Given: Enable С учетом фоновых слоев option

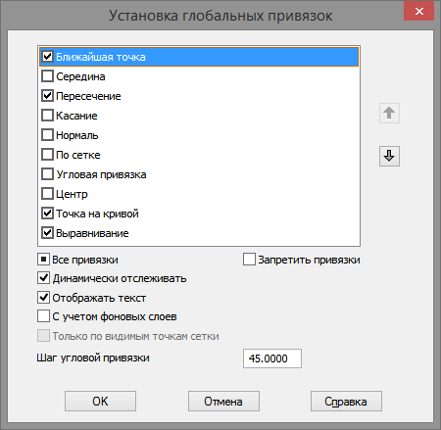Looking at the screenshot, I should [x=43, y=316].
